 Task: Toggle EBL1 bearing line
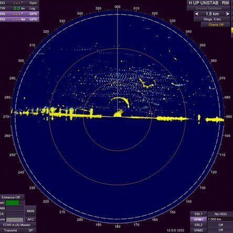pyautogui.click(x=198, y=214)
